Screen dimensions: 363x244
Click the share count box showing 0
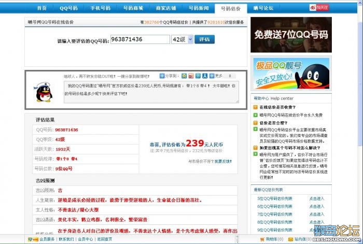click(x=230, y=76)
